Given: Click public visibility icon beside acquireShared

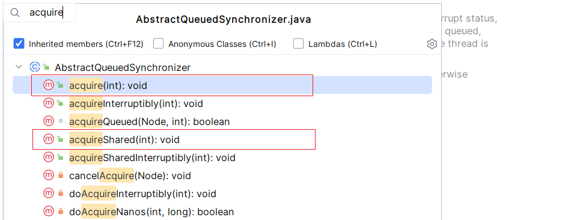Looking at the screenshot, I should [61, 139].
